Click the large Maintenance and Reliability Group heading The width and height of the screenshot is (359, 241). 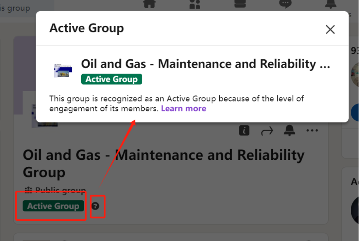coord(163,163)
